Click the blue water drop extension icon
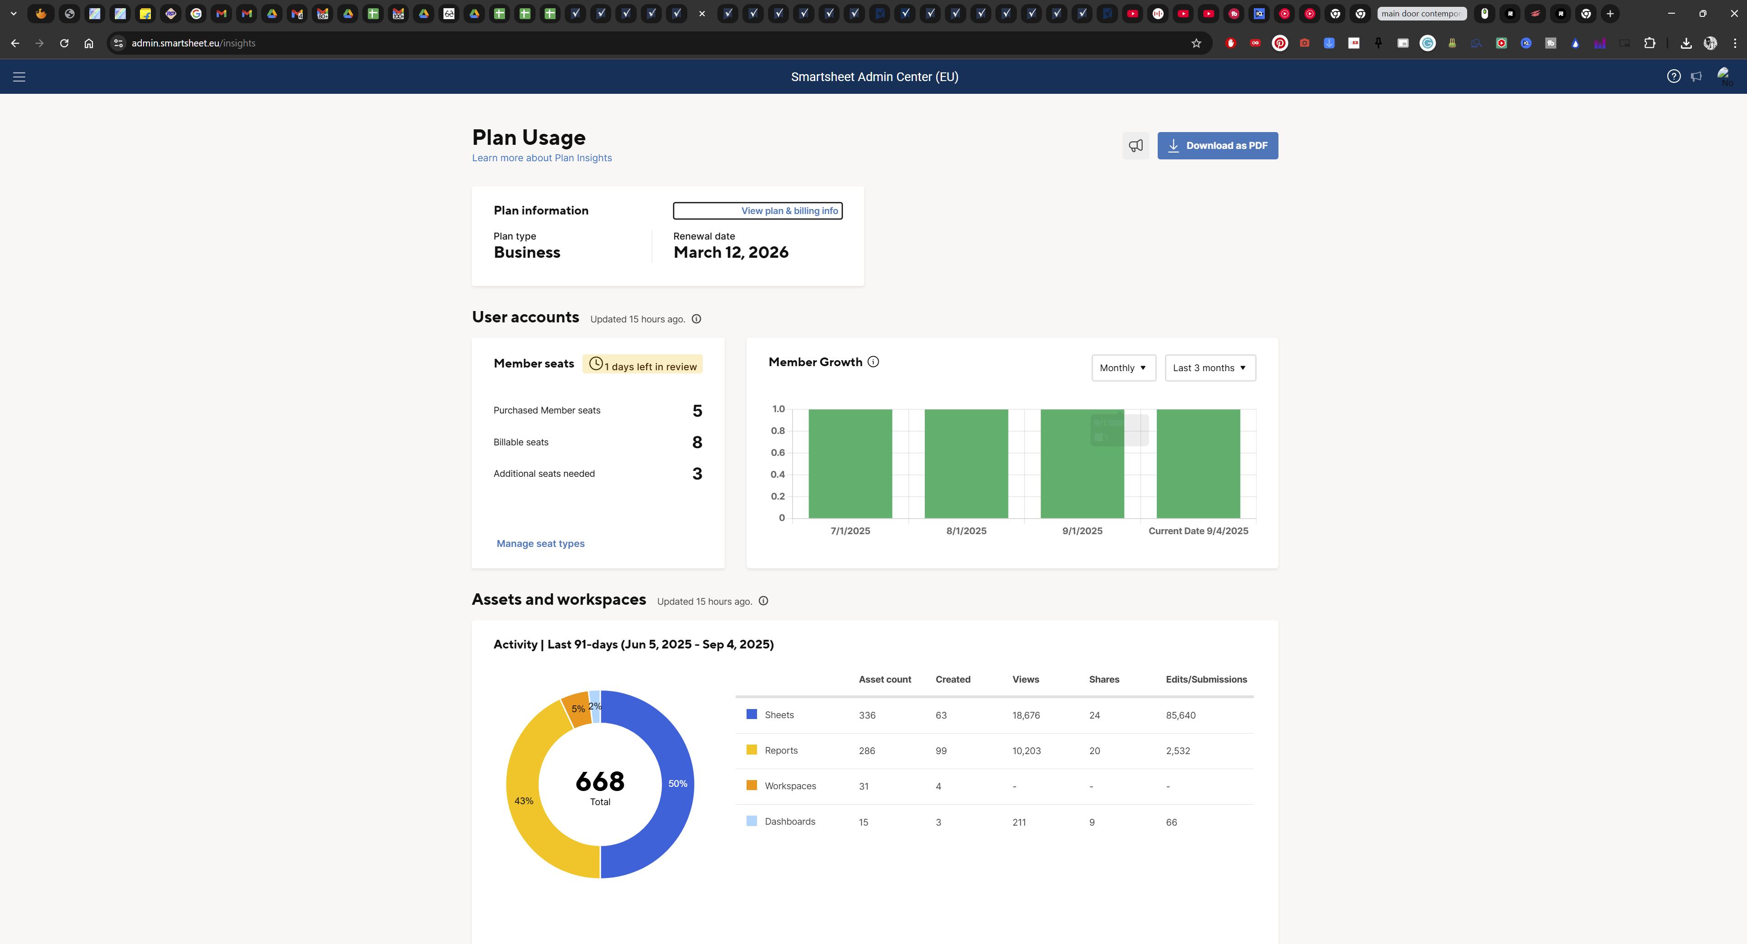The width and height of the screenshot is (1747, 944). [x=1576, y=43]
